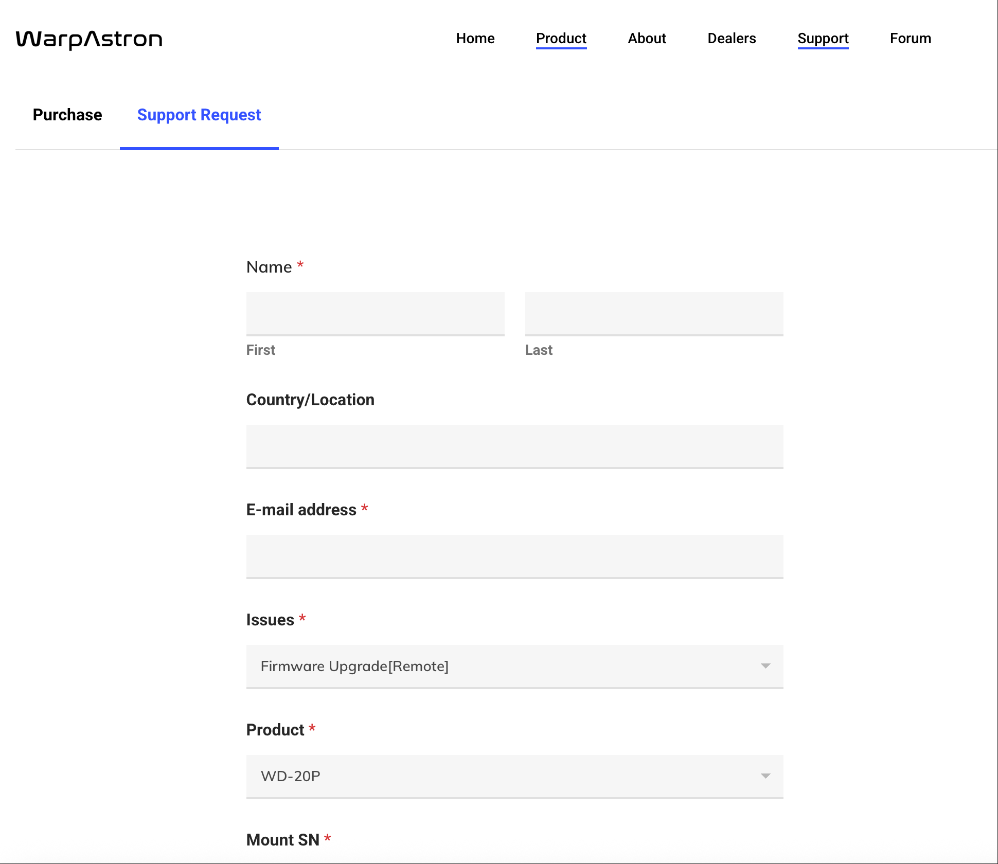
Task: Select the Support Request tab
Action: click(199, 115)
